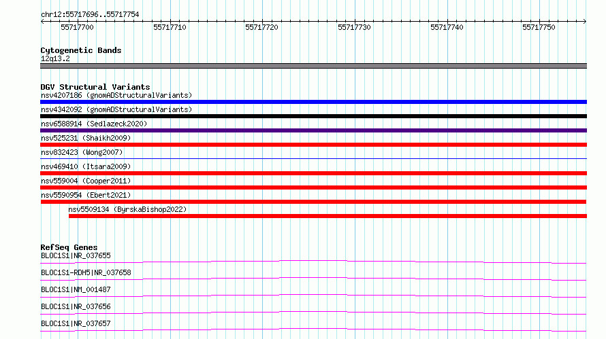Screen dimensions: 606x339
Task: Select the gray 12q13.2 cytogenetic band bar
Action: [313, 66]
